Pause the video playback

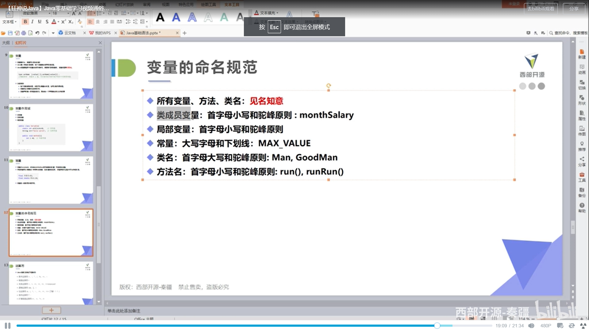(x=8, y=326)
